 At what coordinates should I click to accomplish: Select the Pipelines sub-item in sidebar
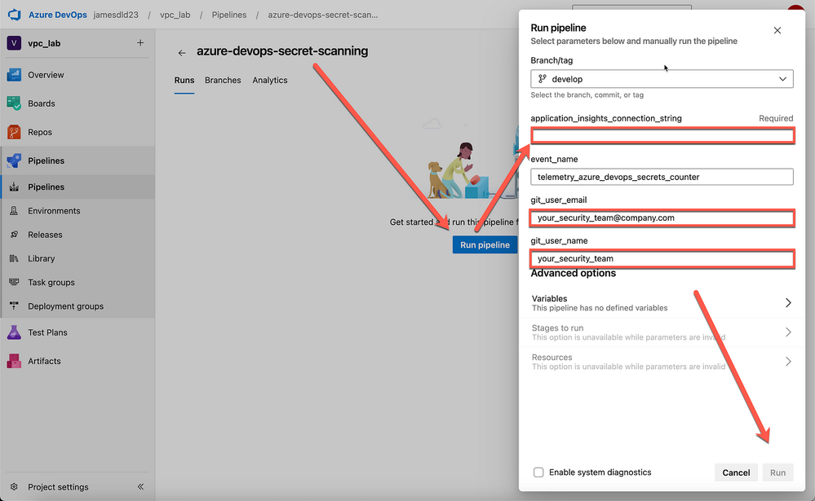point(78,187)
